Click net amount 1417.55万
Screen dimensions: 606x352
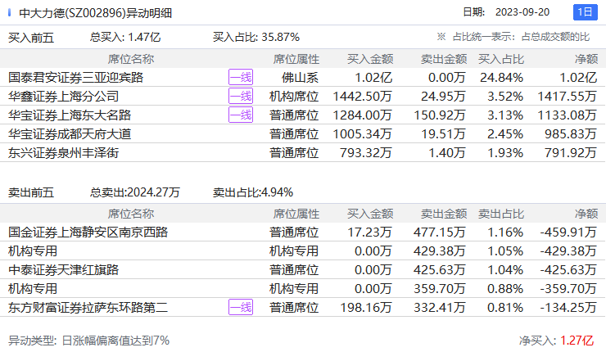coord(567,97)
